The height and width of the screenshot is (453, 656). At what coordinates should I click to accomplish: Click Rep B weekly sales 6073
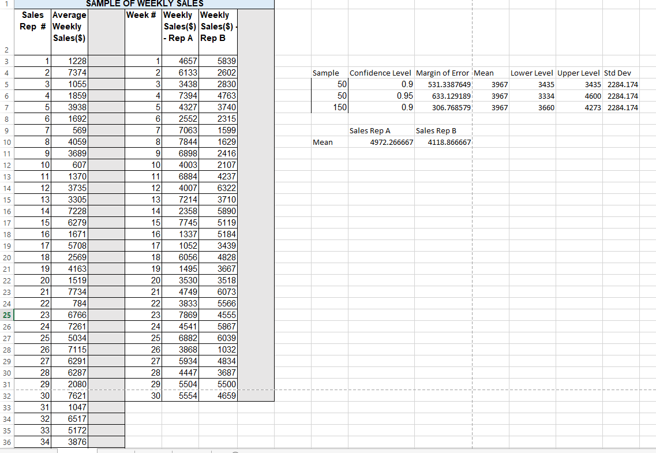tap(218, 292)
